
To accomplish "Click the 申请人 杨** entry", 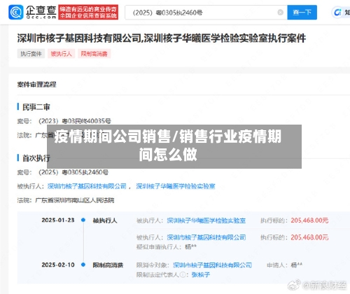I will [x=285, y=265].
